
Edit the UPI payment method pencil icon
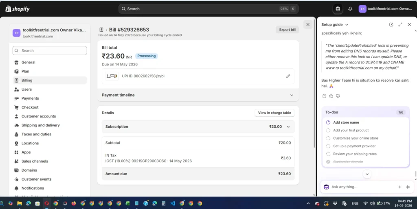[288, 76]
